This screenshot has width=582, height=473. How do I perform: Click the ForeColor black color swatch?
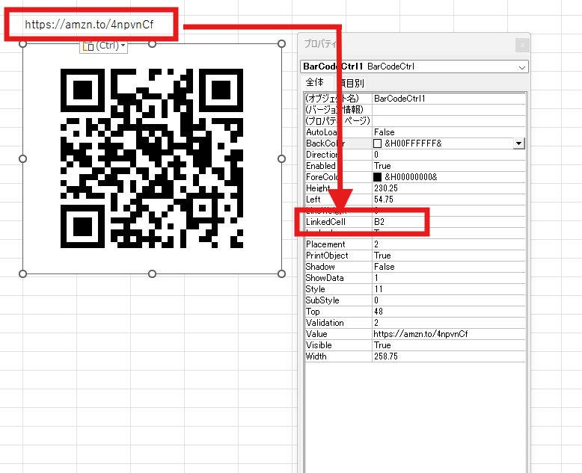(378, 177)
